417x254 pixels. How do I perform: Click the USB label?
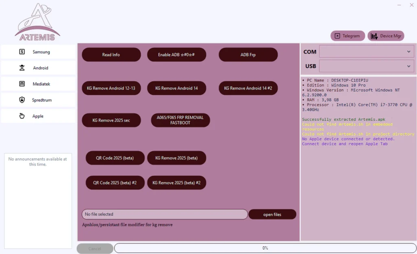tap(311, 66)
